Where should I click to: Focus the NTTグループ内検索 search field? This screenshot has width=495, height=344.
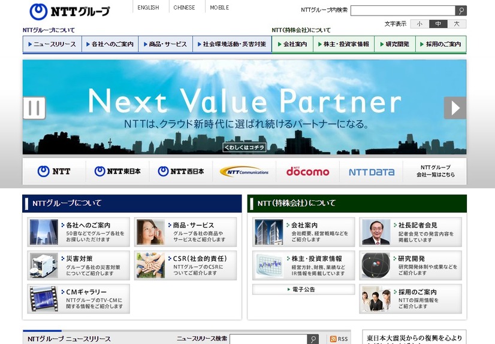(403, 10)
